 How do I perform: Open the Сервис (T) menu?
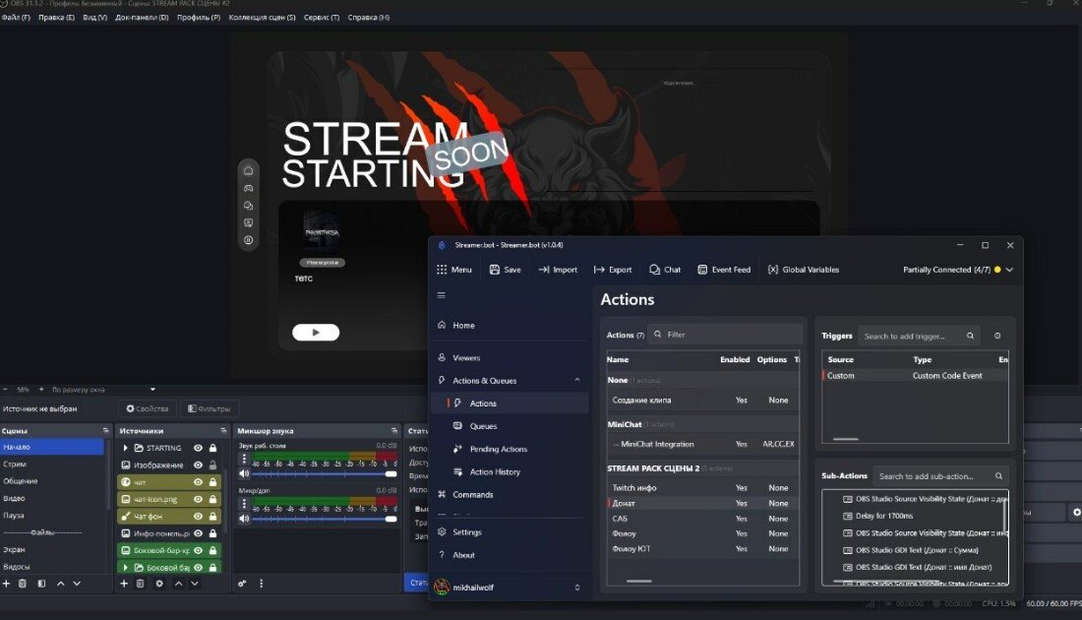click(322, 18)
